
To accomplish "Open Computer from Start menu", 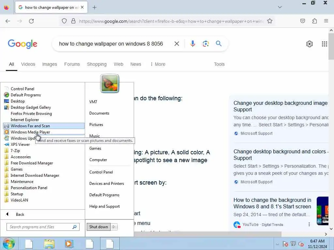I will (98, 160).
